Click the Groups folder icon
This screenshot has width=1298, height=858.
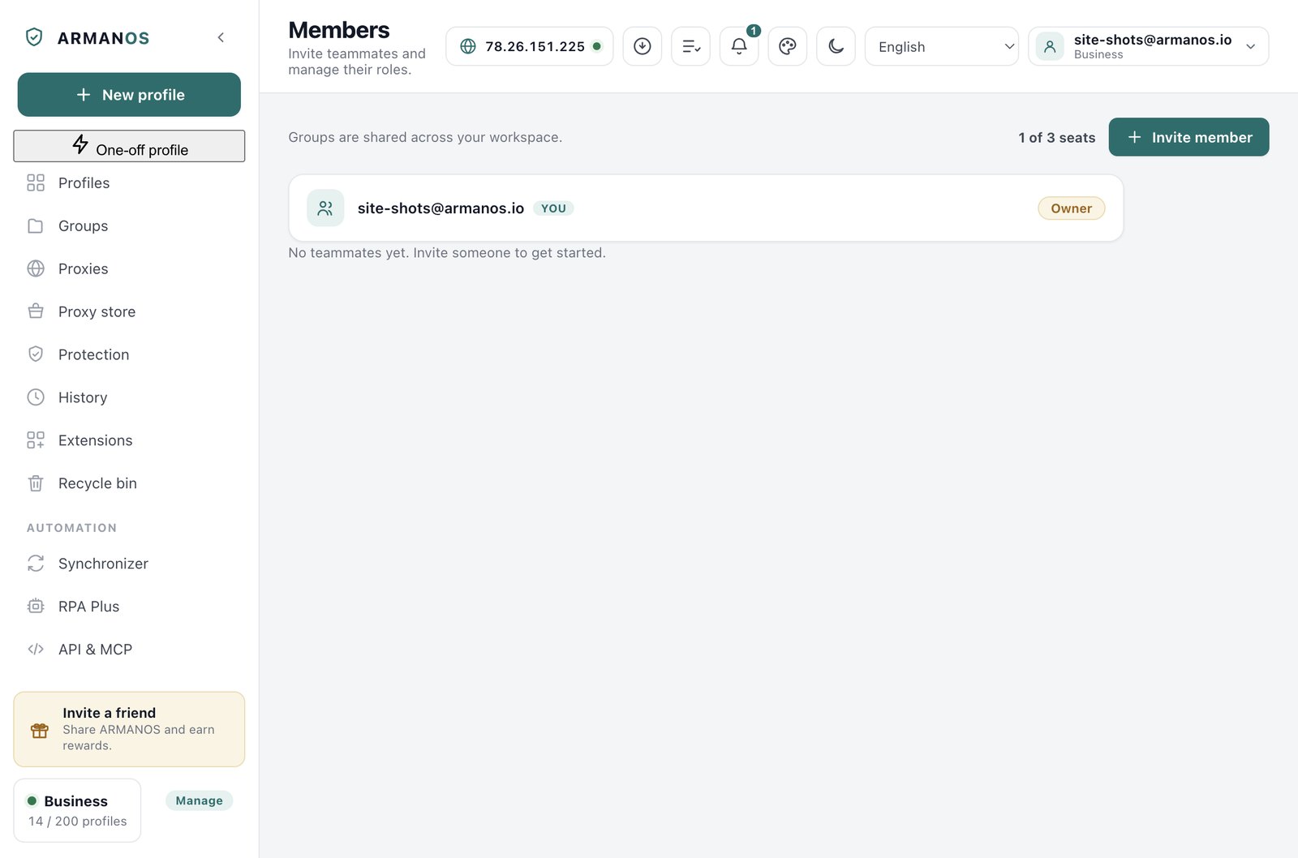[36, 226]
